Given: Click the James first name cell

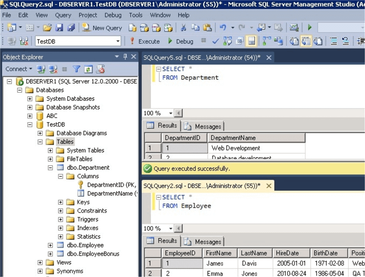Looking at the screenshot, I should [x=220, y=263].
